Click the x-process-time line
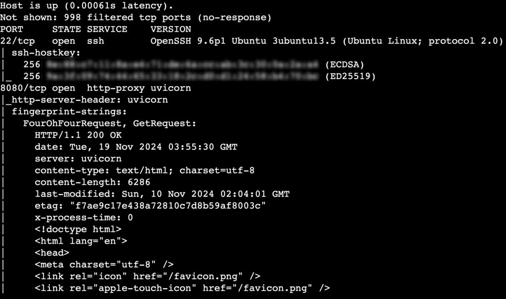The width and height of the screenshot is (506, 299). 84,217
